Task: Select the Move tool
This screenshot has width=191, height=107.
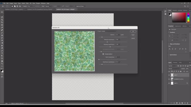Action: 2,12
